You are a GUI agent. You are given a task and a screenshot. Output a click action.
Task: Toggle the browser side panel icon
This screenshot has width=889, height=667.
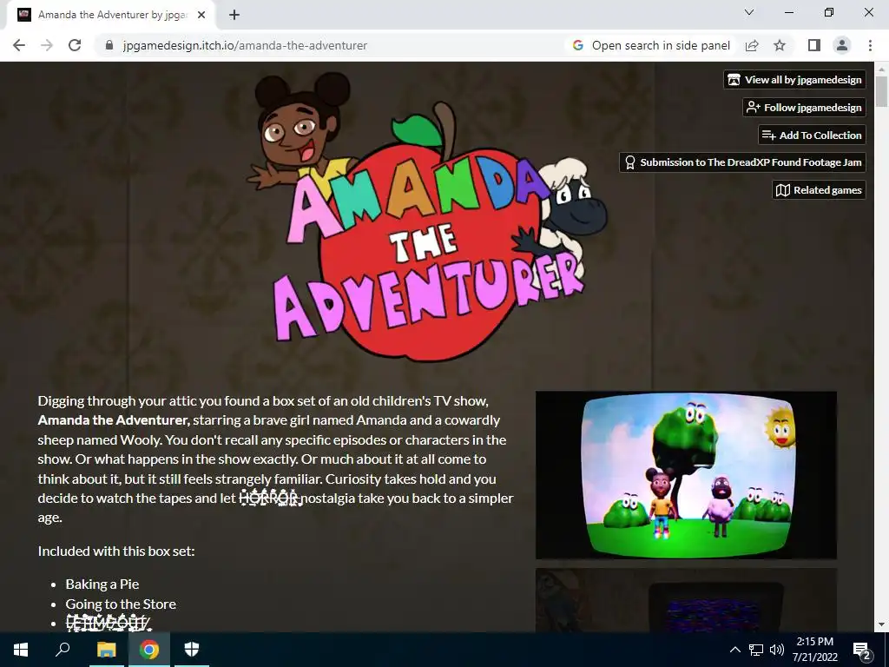tap(814, 45)
